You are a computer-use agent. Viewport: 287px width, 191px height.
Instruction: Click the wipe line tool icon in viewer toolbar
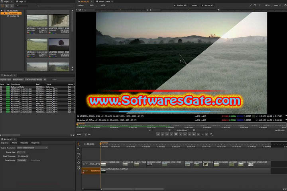pos(250,6)
